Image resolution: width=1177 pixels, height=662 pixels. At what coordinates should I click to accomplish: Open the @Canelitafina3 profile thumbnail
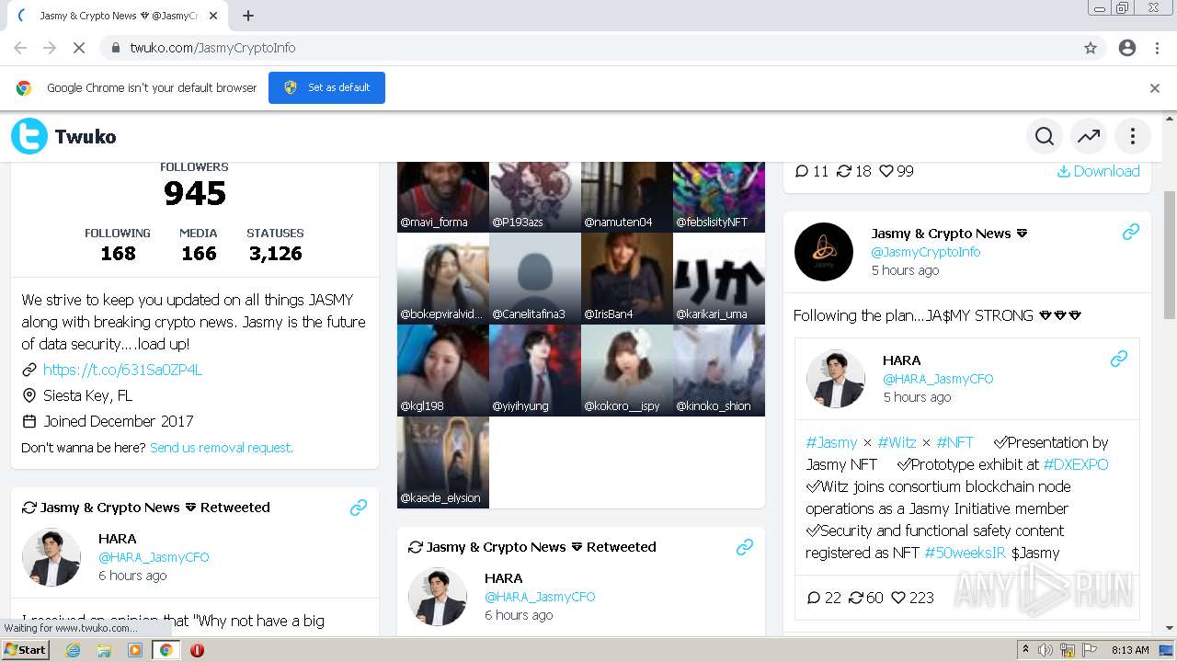coord(535,279)
